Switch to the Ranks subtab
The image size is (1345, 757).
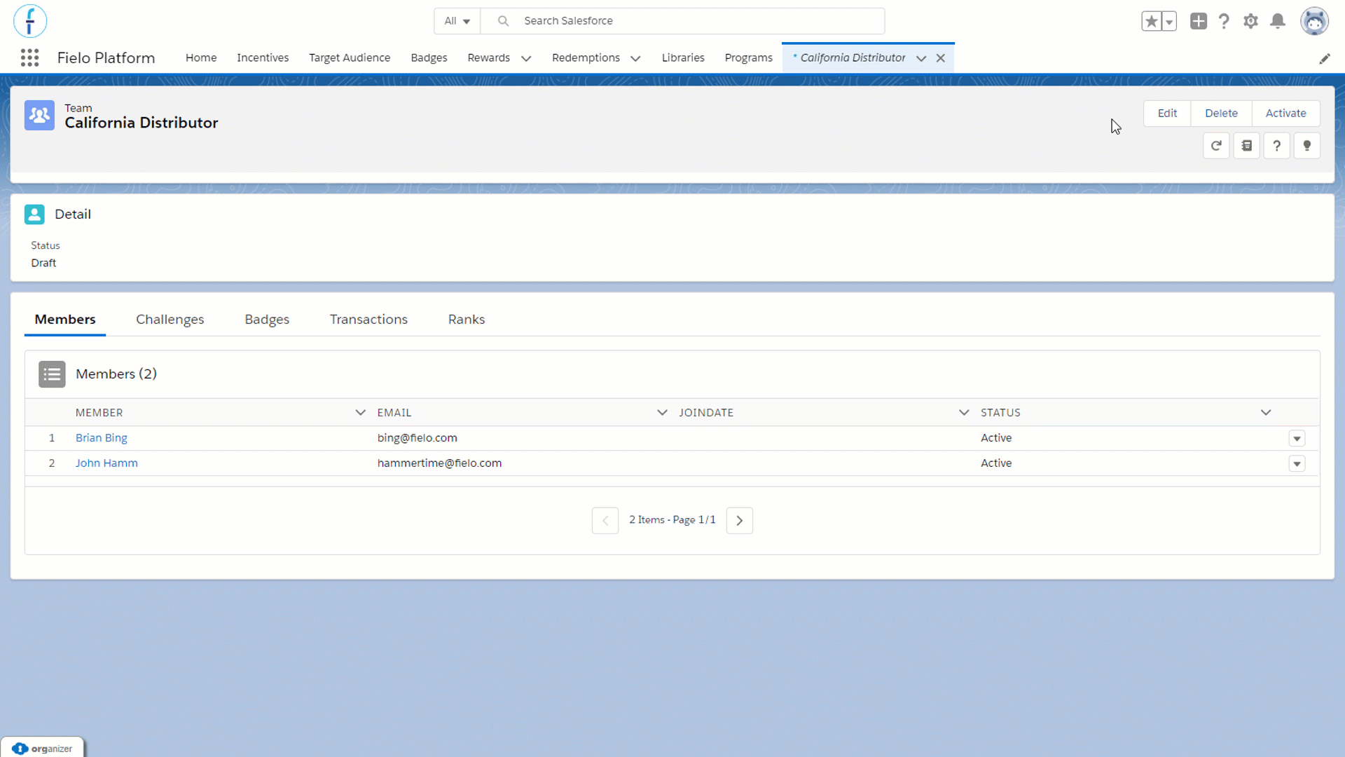tap(467, 320)
